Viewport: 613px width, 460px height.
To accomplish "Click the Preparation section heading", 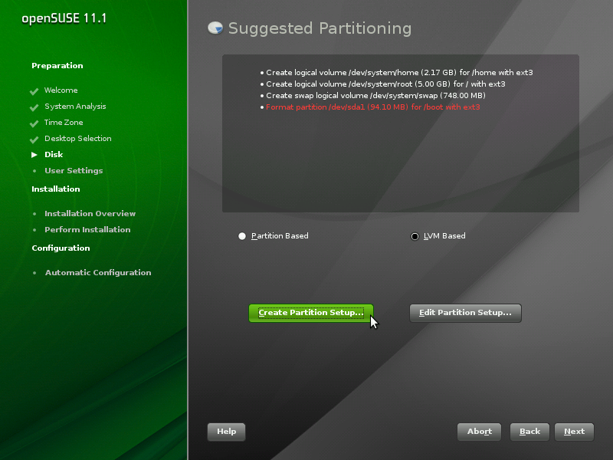I will click(57, 66).
